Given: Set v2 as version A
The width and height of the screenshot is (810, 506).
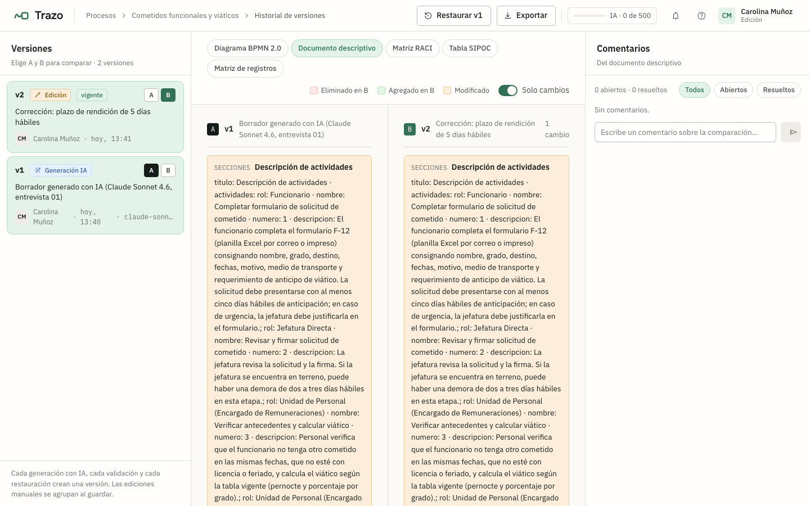Looking at the screenshot, I should coord(151,95).
